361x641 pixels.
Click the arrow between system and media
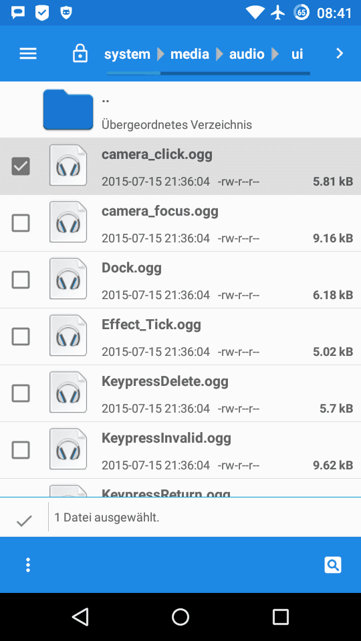(160, 53)
